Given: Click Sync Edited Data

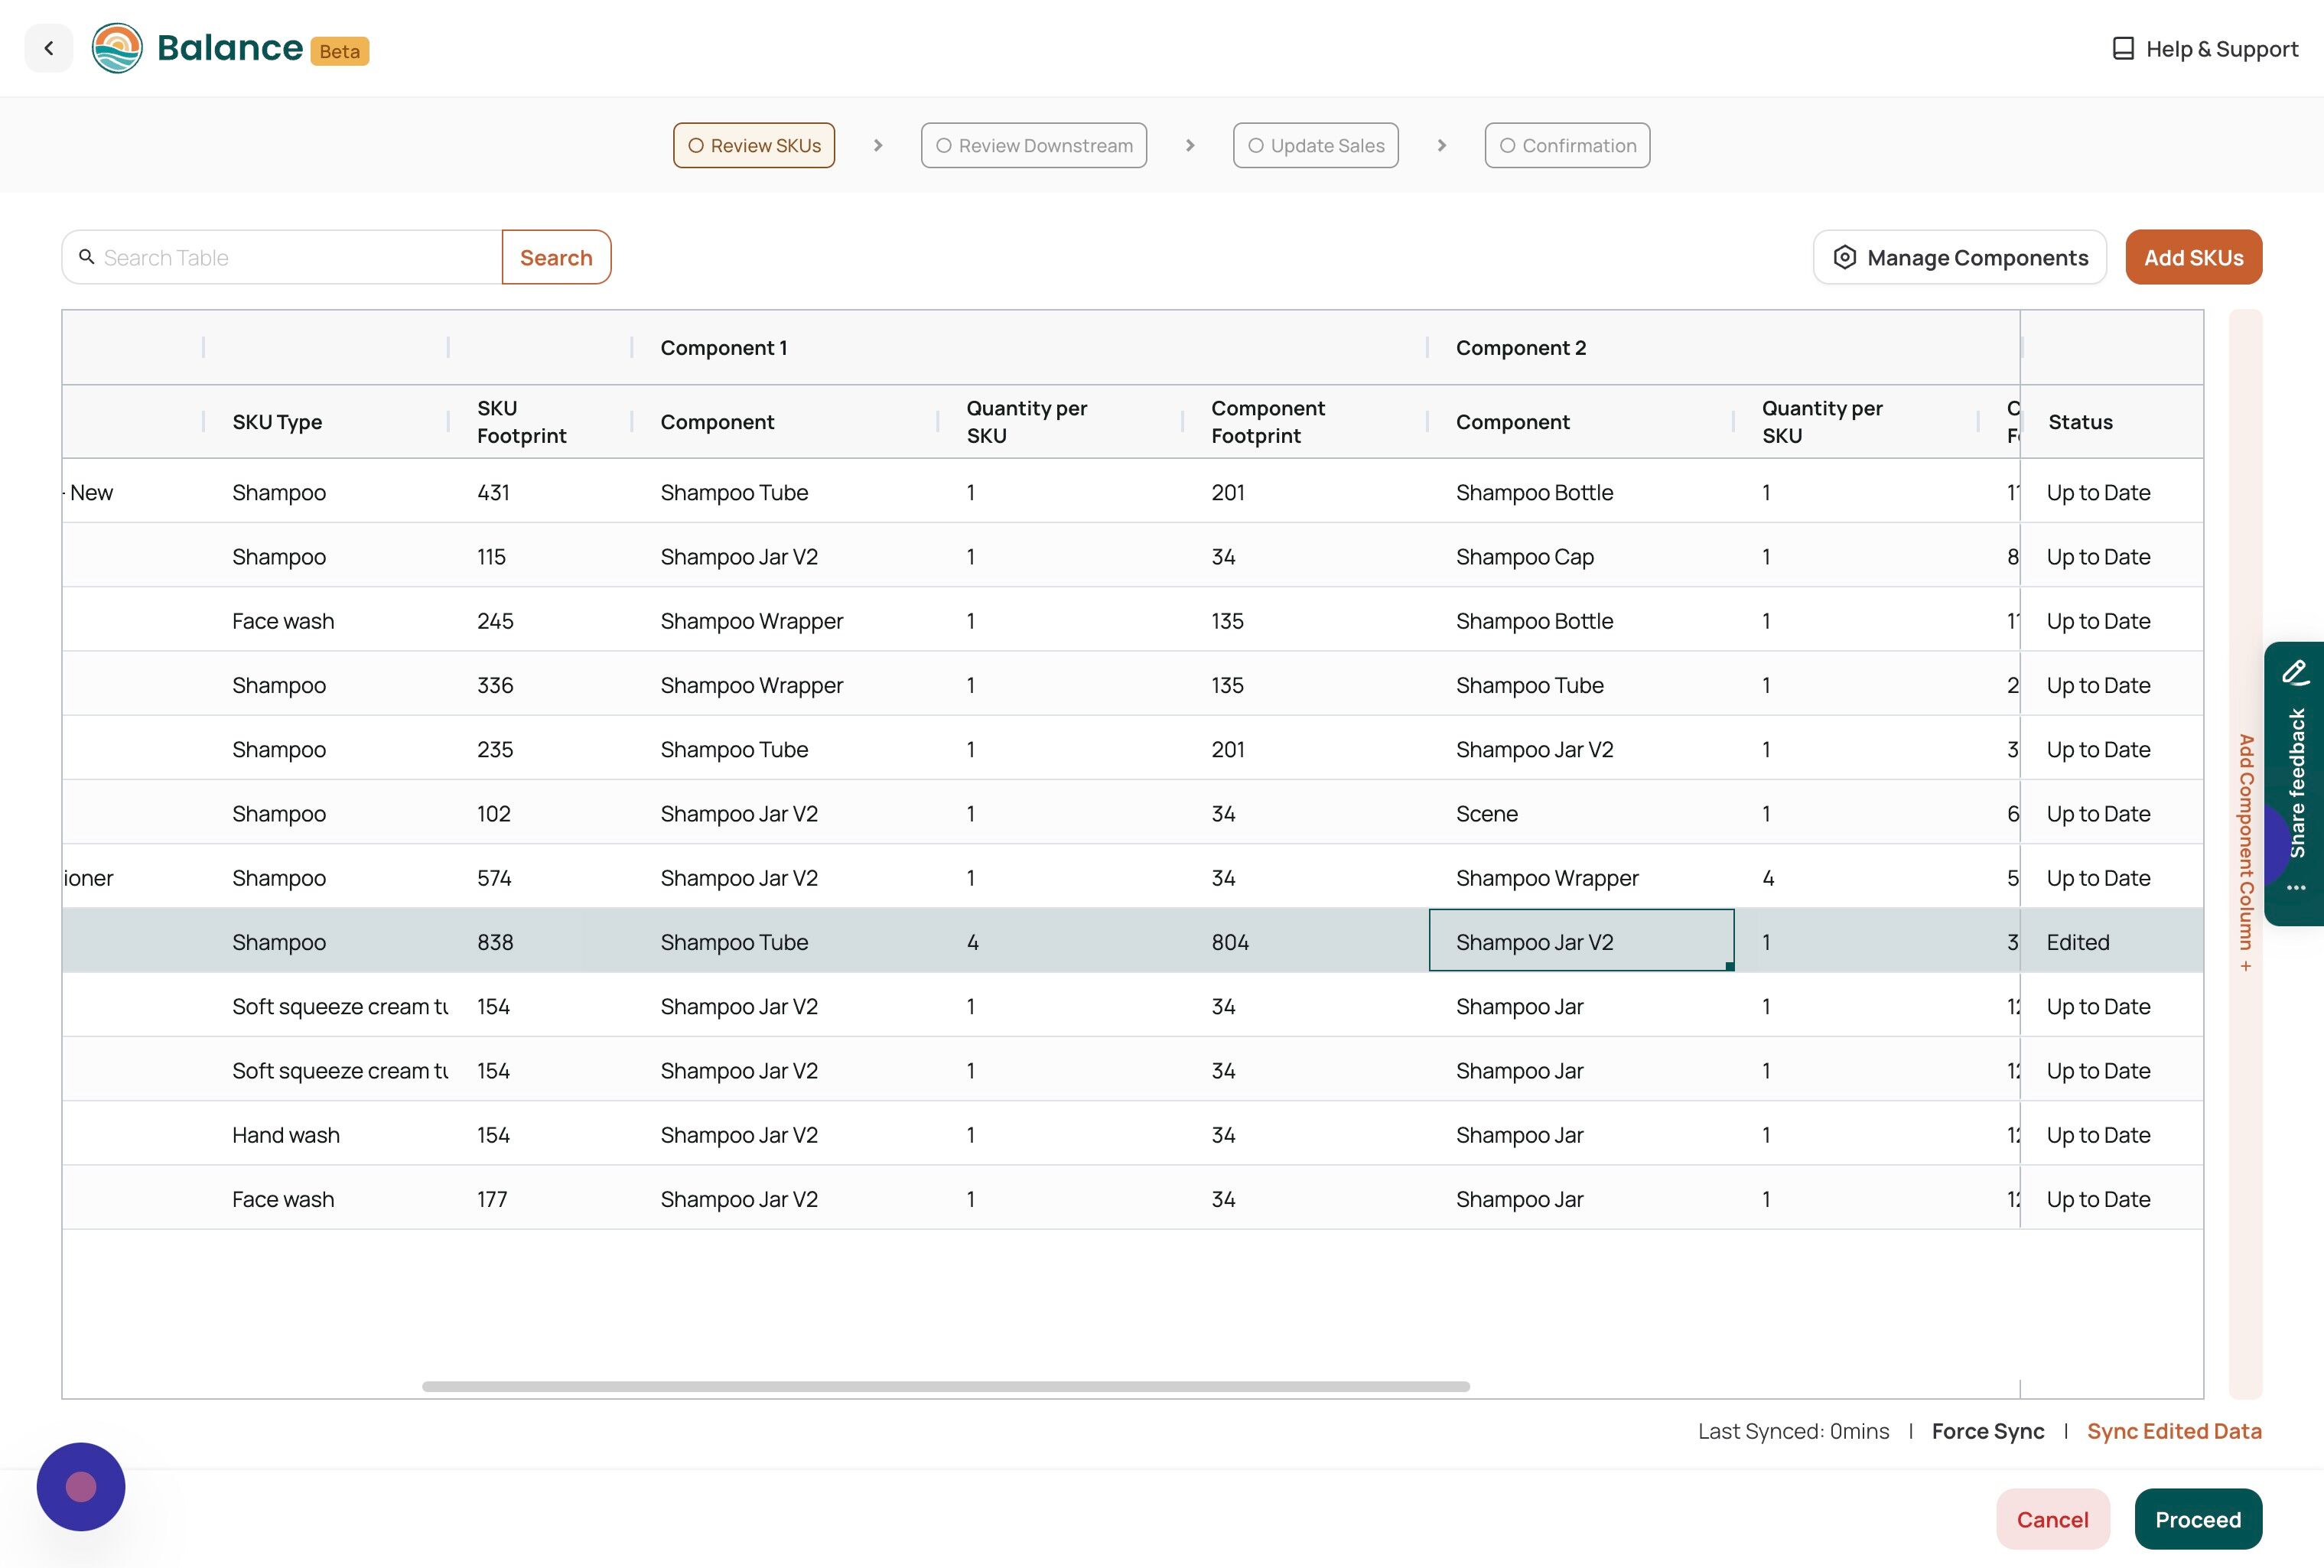Looking at the screenshot, I should pyautogui.click(x=2174, y=1431).
